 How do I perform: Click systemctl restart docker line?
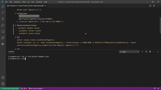(30, 30)
